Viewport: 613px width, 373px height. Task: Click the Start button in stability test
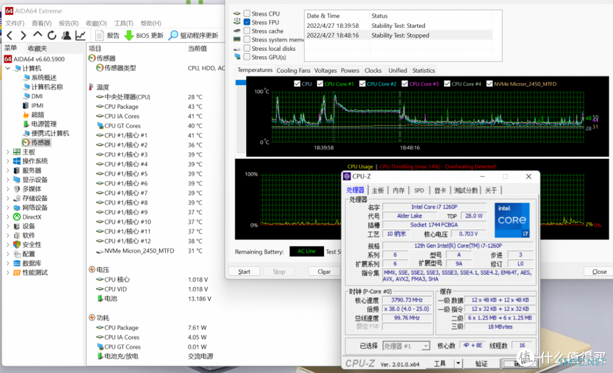pos(244,271)
